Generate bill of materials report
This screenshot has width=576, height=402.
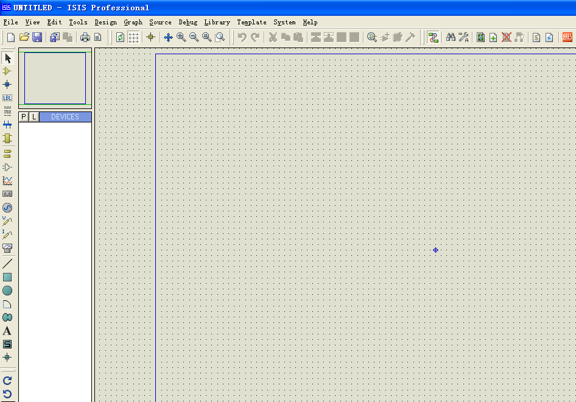pos(536,37)
